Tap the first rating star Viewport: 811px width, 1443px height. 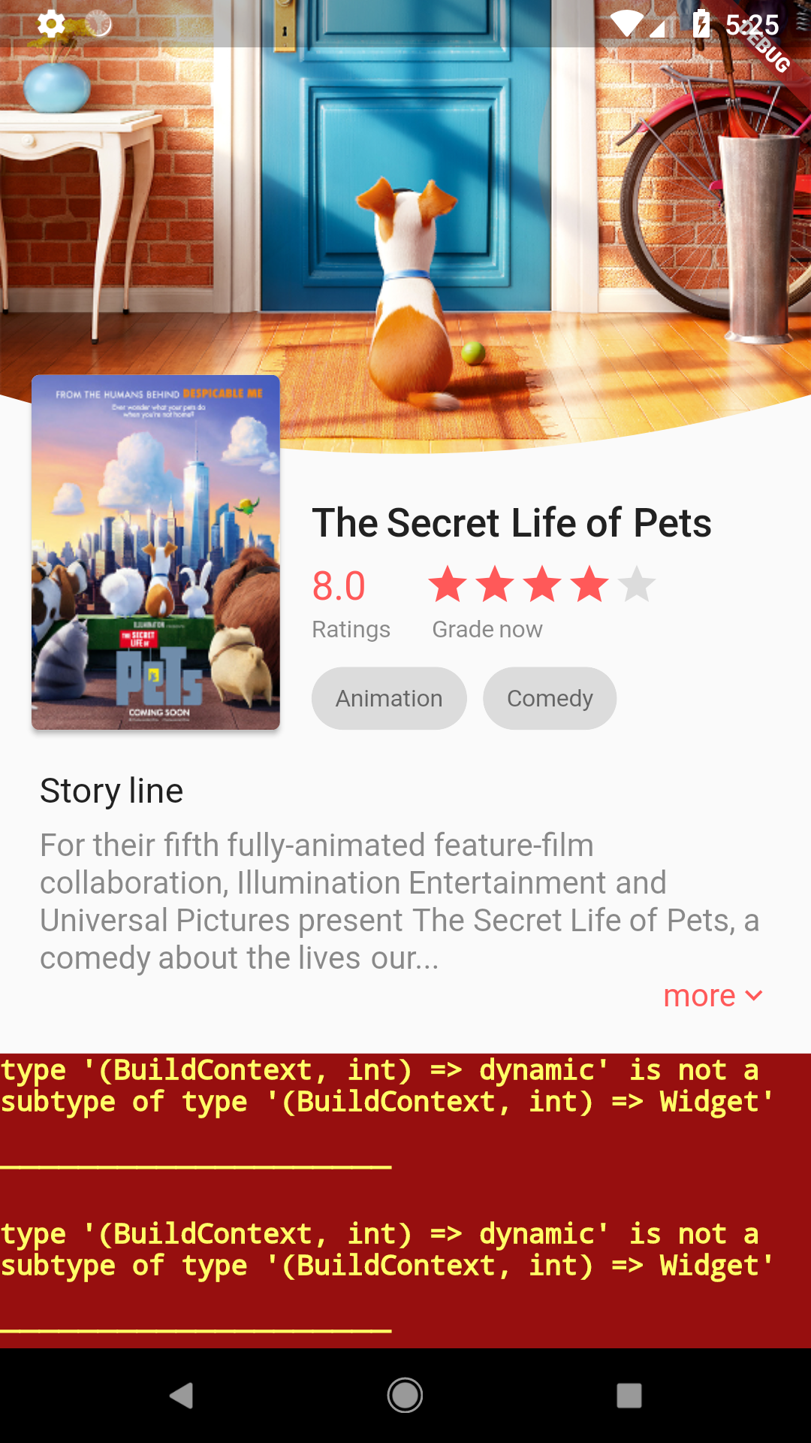(448, 584)
